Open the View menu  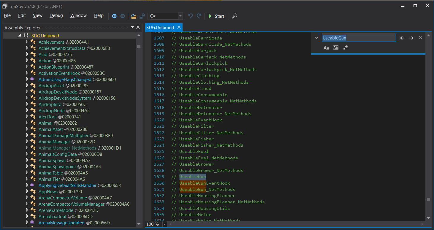[x=38, y=15]
